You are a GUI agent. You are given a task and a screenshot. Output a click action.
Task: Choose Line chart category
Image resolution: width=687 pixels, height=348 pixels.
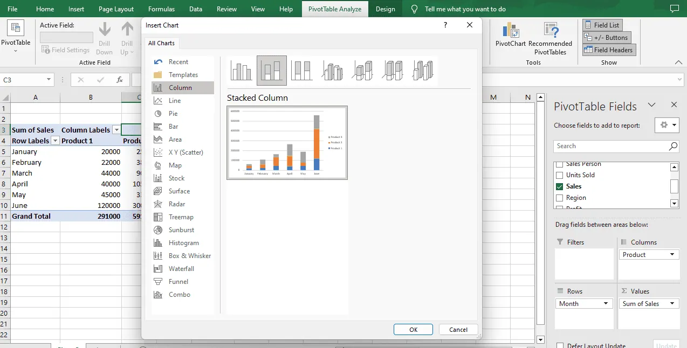point(183,101)
